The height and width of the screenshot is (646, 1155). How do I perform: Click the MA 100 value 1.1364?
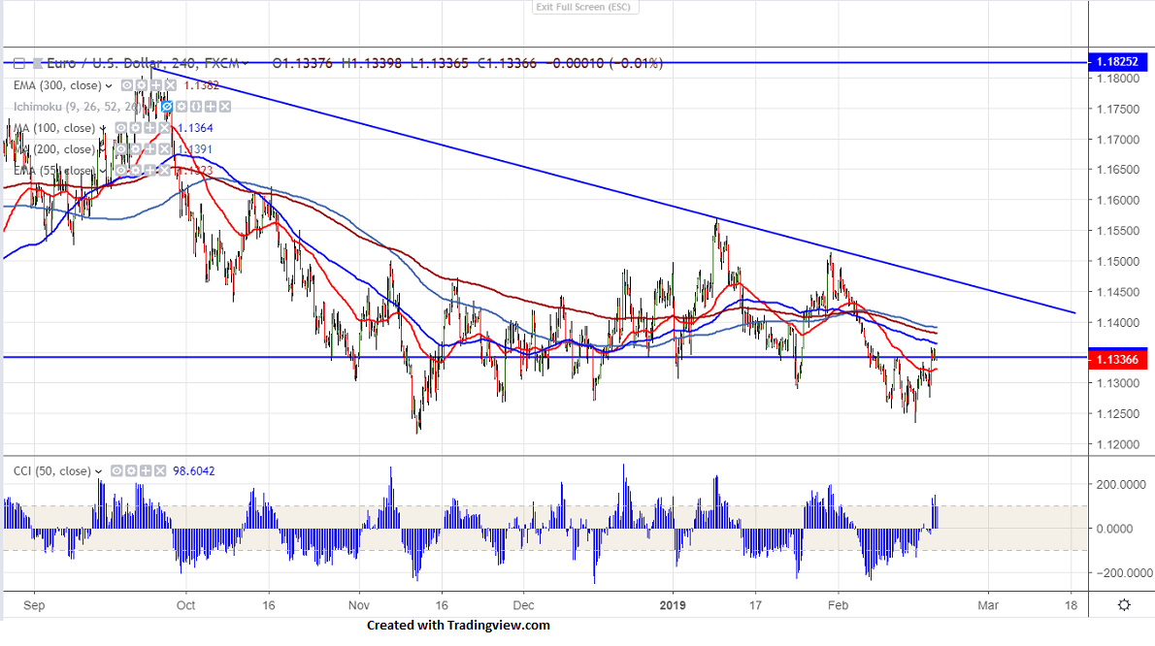point(195,128)
